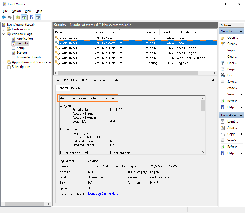Image resolution: width=245 pixels, height=213 pixels.
Task: Collapse the Windows Logs tree node
Action: 3,34
